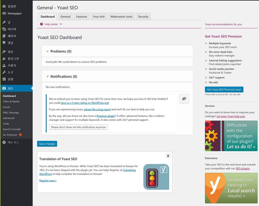Screen dimensions: 259x206
Task: Click the dashboard icon next to 알림판
Action: pyautogui.click(x=4, y=6)
